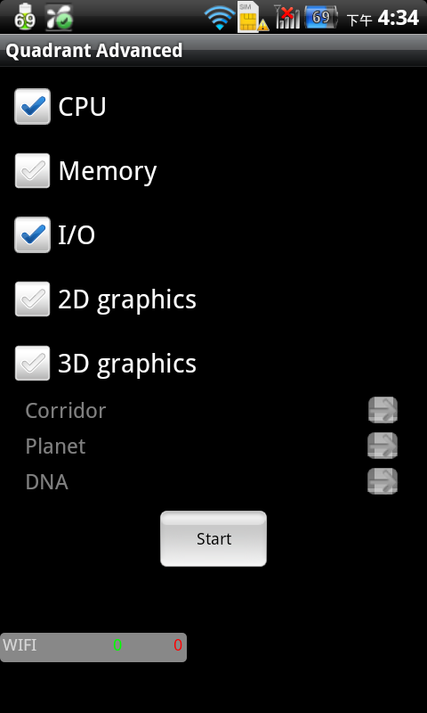Open Corridor test with arrow icon

pos(383,410)
